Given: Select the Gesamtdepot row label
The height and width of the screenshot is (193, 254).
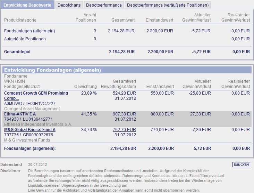Looking at the screenshot, I should (17, 52).
